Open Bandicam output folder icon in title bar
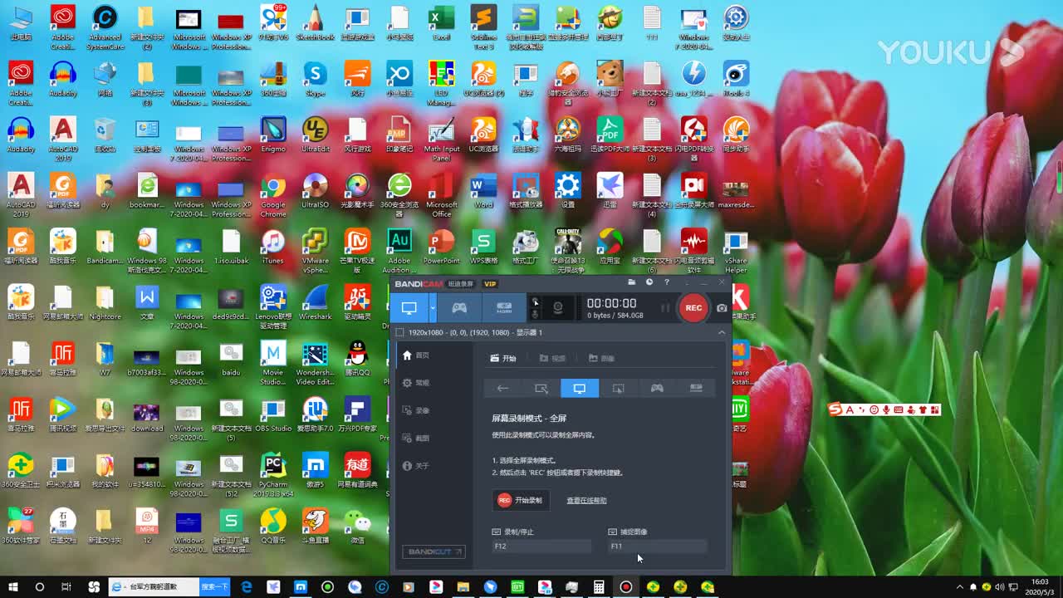Screen dimensions: 1063x598 [632, 283]
